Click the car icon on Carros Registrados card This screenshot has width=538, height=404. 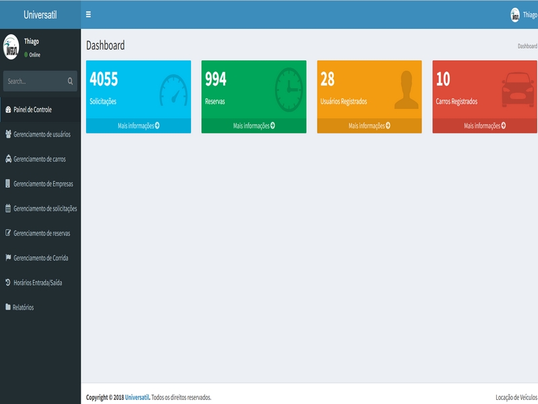pos(519,90)
